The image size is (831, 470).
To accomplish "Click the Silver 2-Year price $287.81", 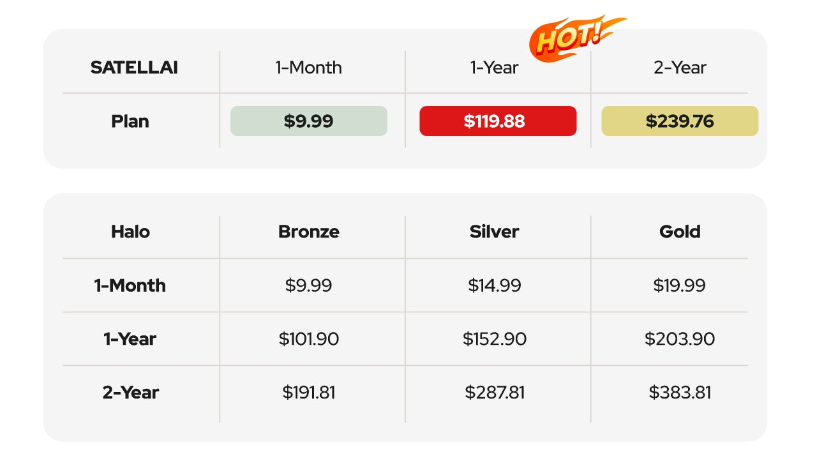I will pyautogui.click(x=495, y=393).
